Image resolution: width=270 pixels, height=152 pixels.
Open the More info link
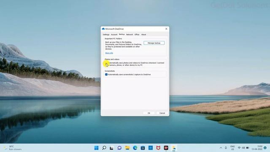pos(109,53)
